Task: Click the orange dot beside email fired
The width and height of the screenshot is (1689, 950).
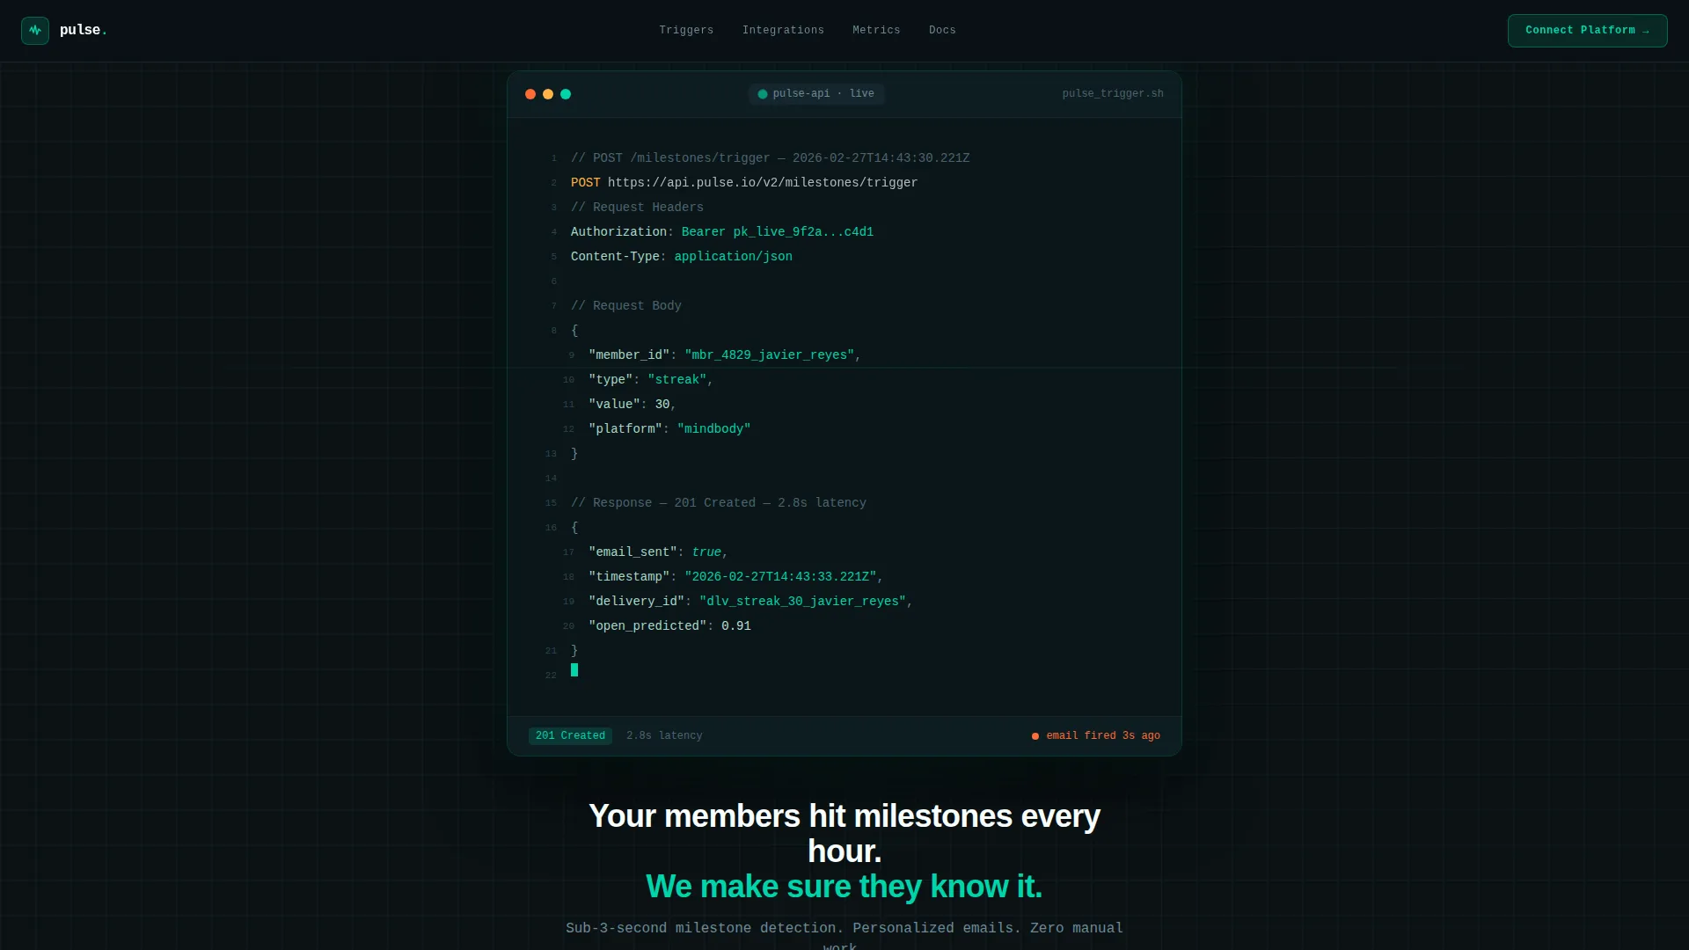Action: (1035, 736)
